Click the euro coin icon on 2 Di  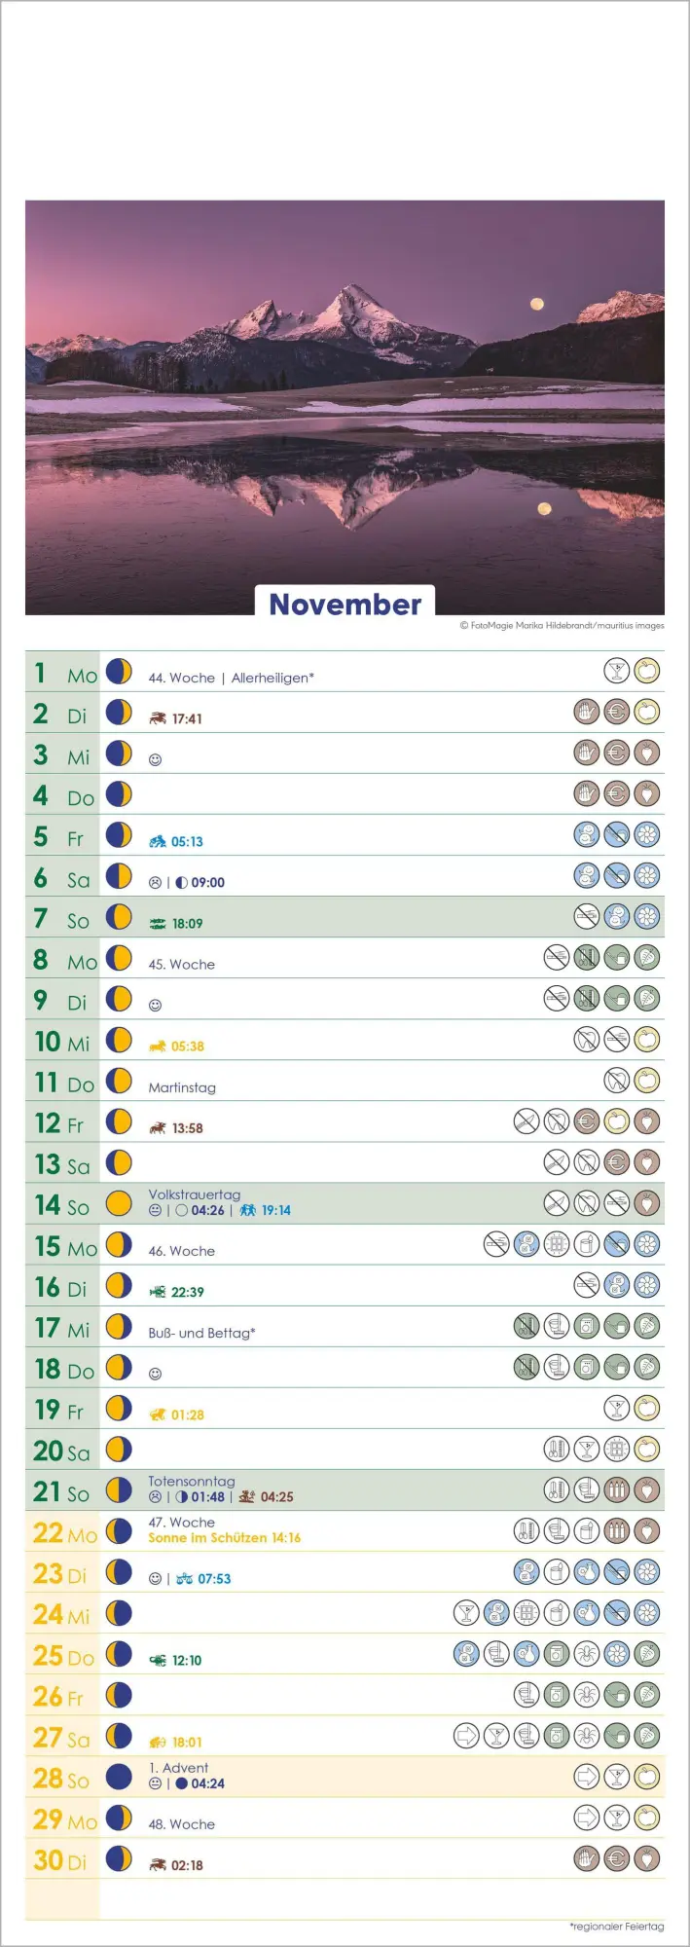coord(617,712)
